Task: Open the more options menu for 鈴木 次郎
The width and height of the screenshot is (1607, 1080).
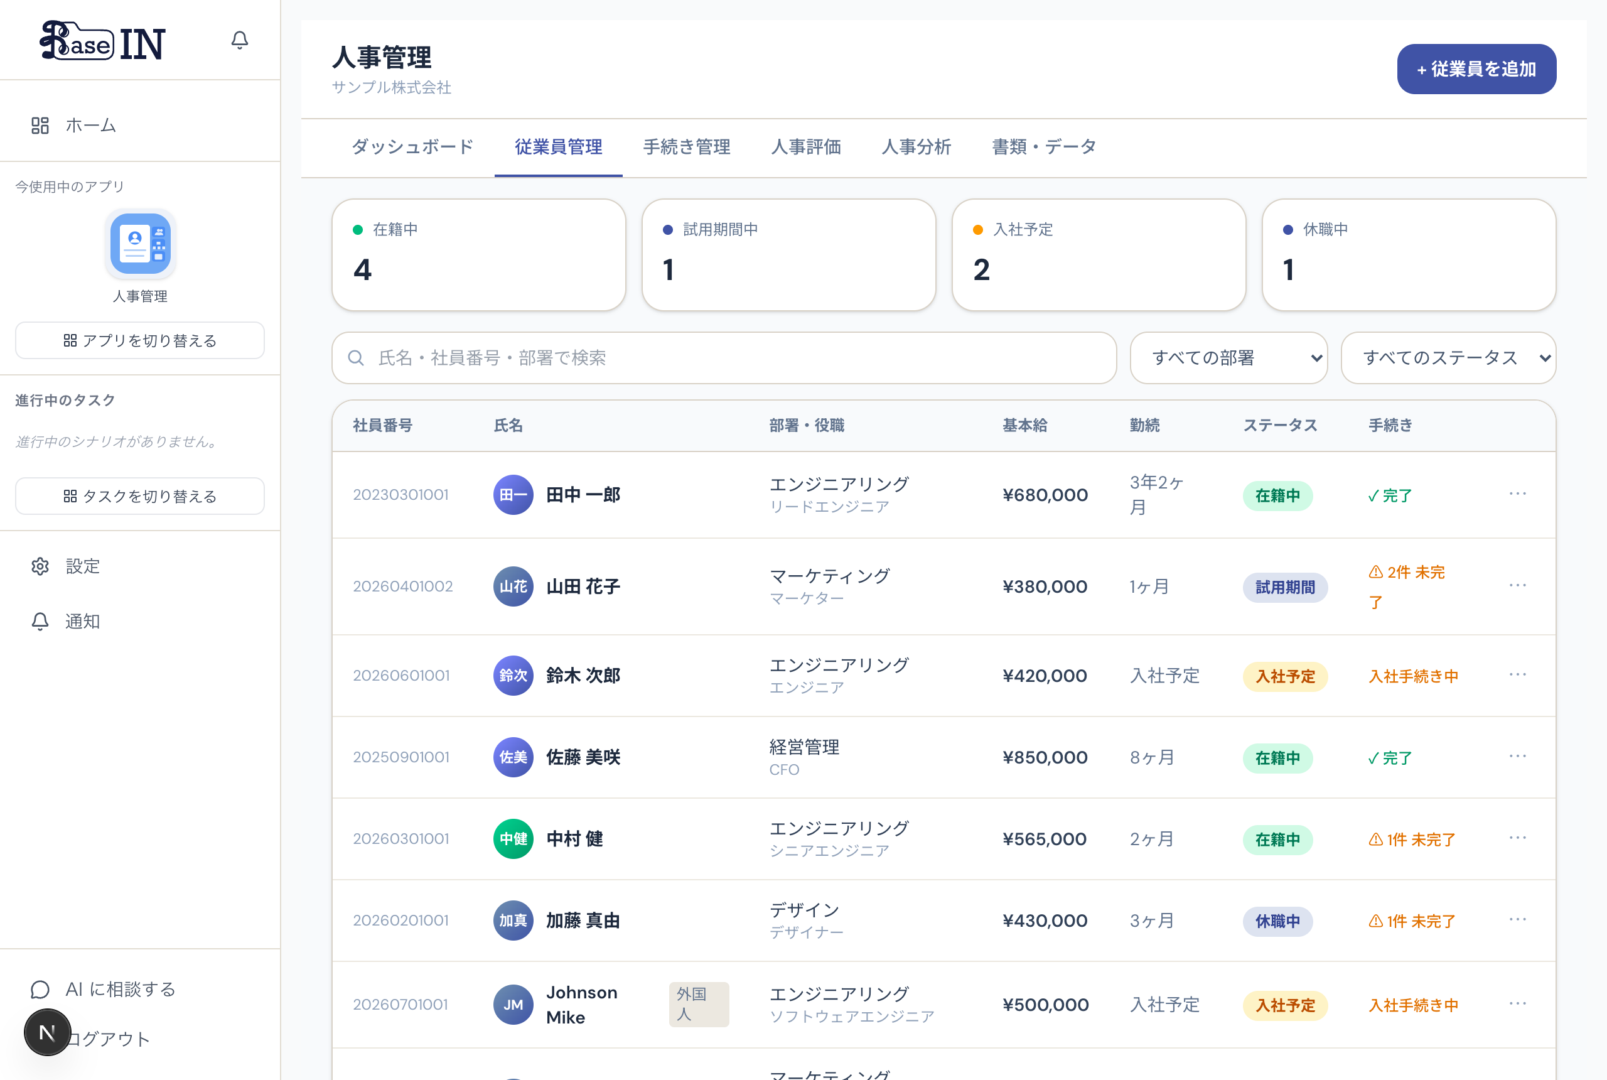Action: pos(1517,674)
